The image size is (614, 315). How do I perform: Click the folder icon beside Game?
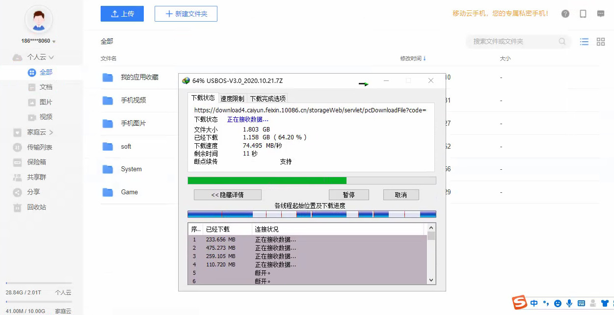coord(108,192)
